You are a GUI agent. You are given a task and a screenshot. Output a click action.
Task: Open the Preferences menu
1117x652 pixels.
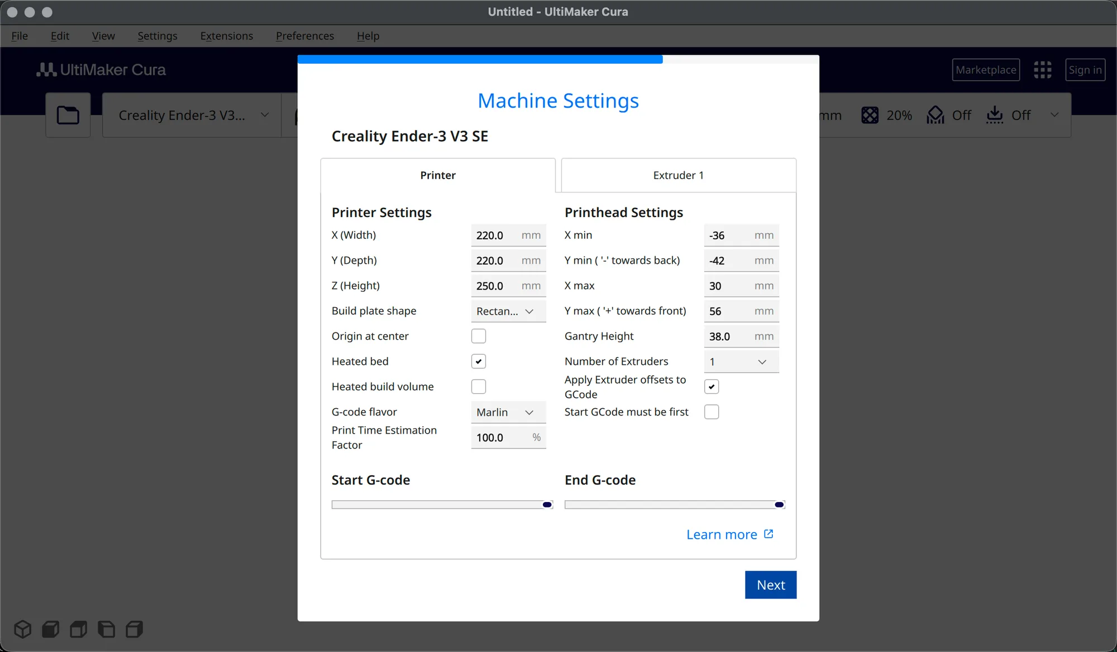[304, 36]
